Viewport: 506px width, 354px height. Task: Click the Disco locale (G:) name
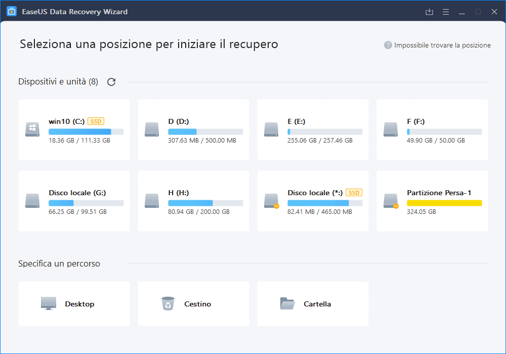(x=77, y=193)
